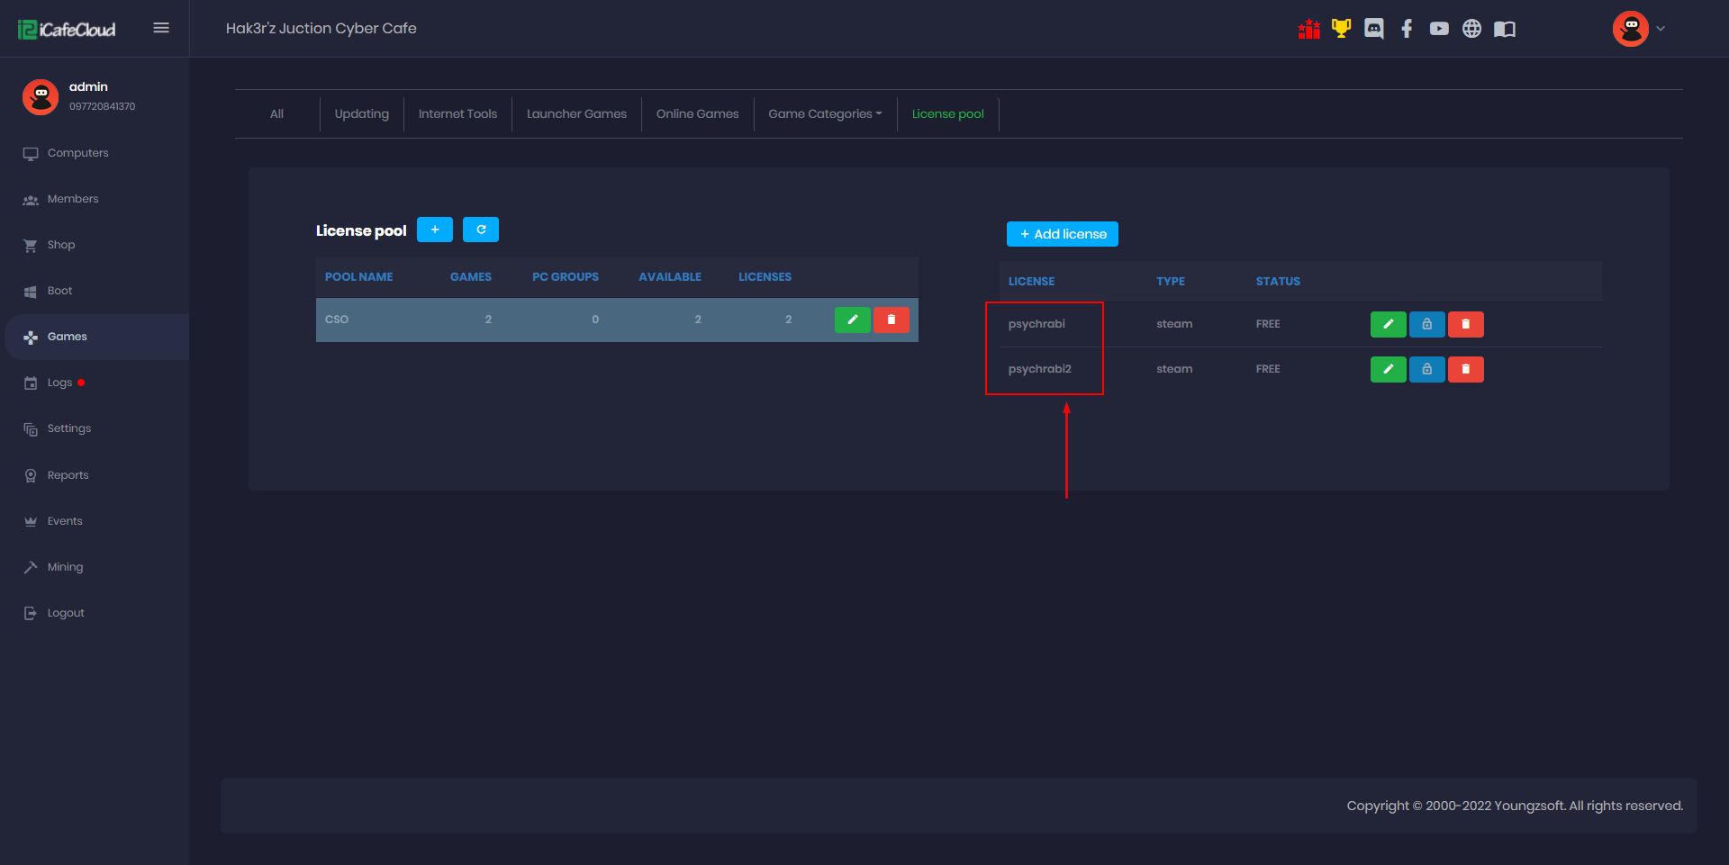
Task: Open Members in the sidebar
Action: pos(95,199)
